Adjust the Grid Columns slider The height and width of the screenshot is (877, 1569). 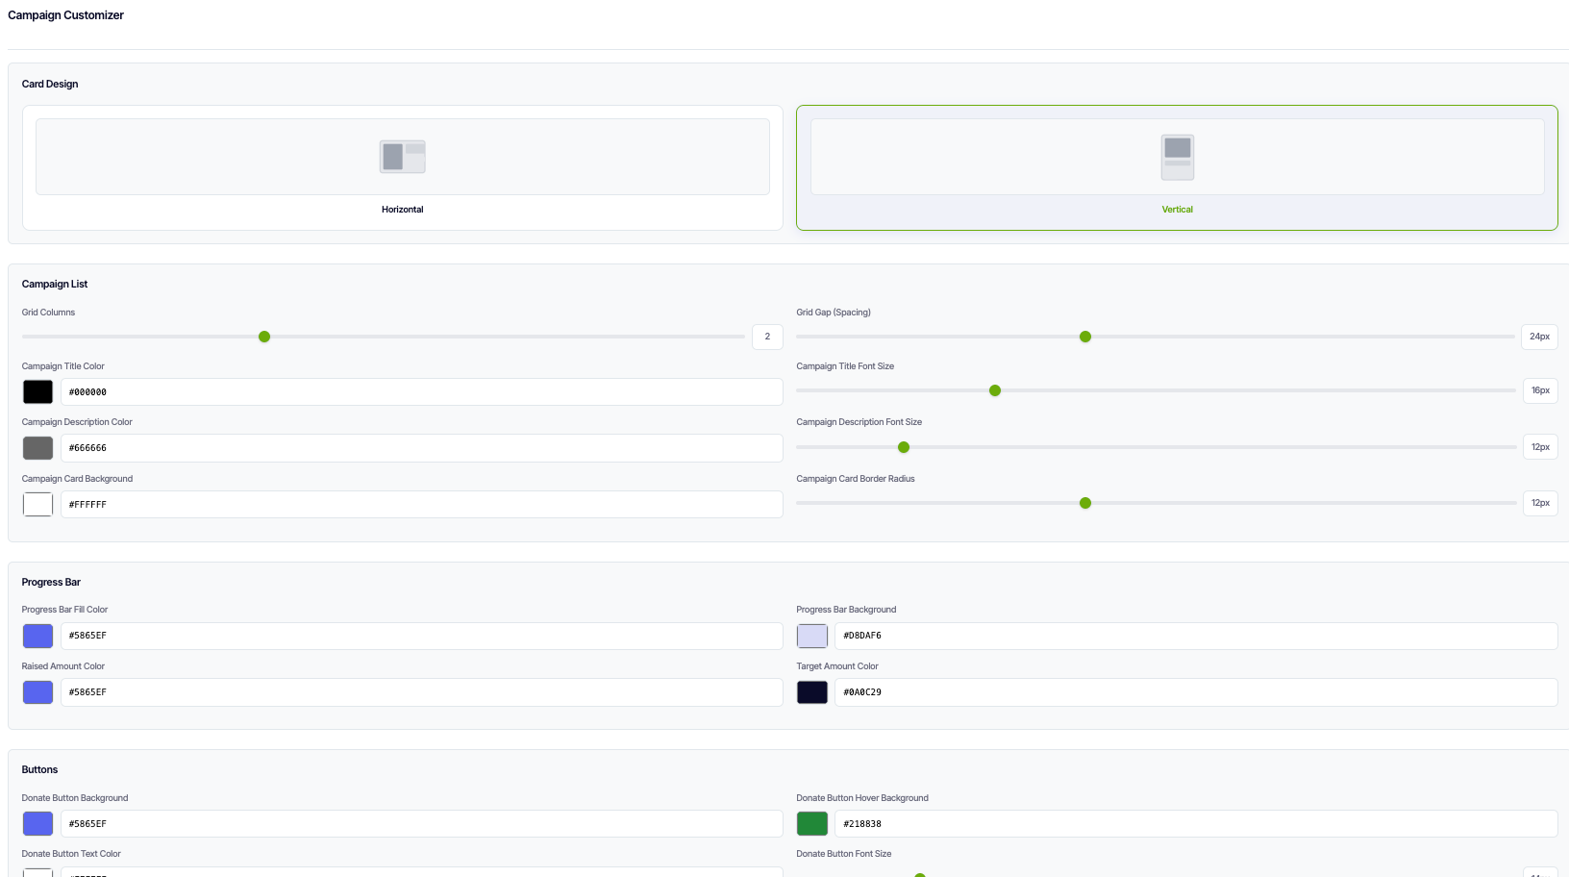264,337
